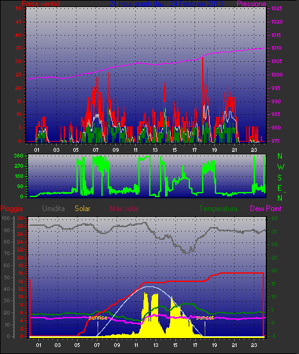299x354 pixels.
Task: Click the sunrise marker label
Action: click(98, 318)
